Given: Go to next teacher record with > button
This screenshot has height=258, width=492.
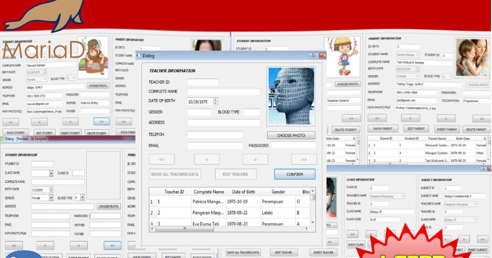Looking at the screenshot, I should [255, 159].
